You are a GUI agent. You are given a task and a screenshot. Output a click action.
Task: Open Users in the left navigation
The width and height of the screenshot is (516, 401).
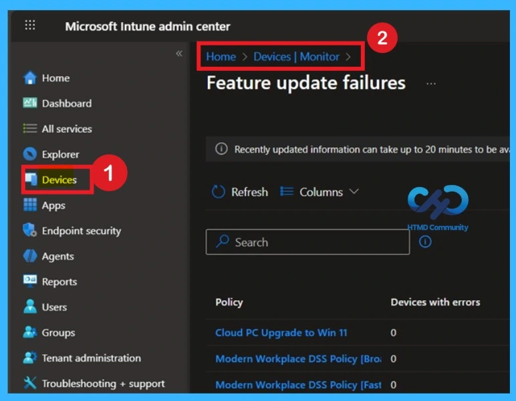(x=55, y=307)
